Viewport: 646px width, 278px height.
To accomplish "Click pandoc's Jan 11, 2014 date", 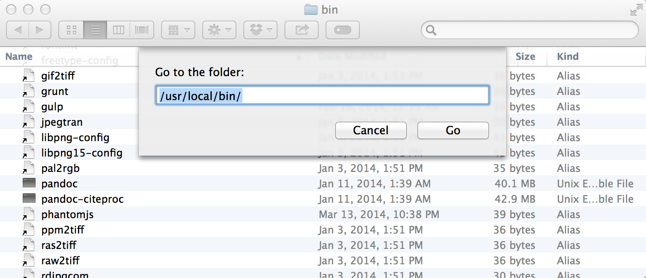I will 374,184.
